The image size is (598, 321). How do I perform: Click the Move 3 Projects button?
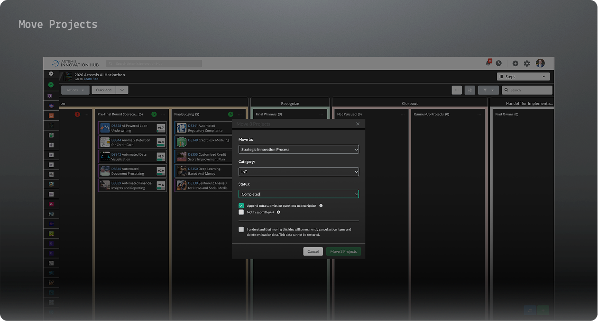pos(343,251)
